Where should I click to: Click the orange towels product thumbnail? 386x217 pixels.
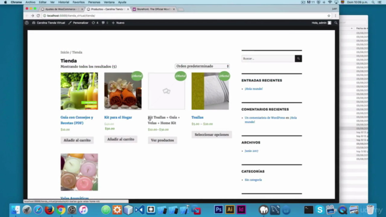tap(123, 91)
